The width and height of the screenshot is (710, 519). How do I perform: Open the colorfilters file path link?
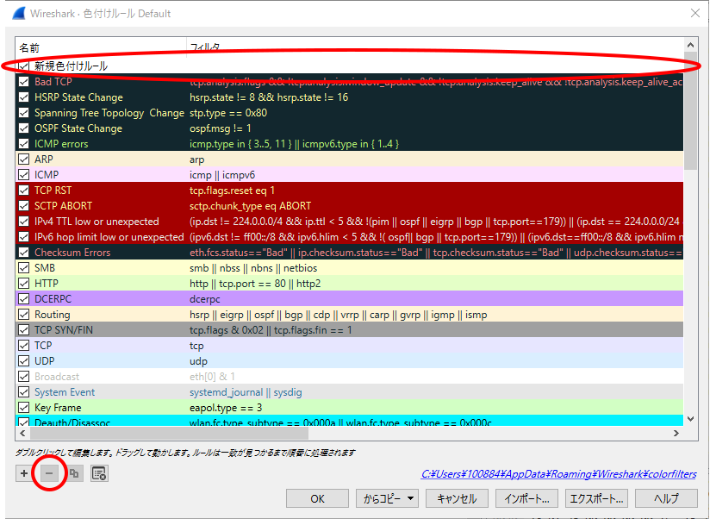pyautogui.click(x=558, y=473)
